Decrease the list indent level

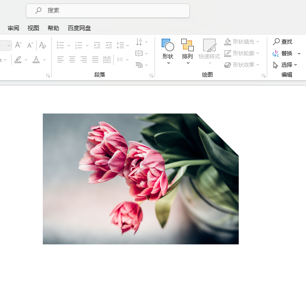coord(97,45)
